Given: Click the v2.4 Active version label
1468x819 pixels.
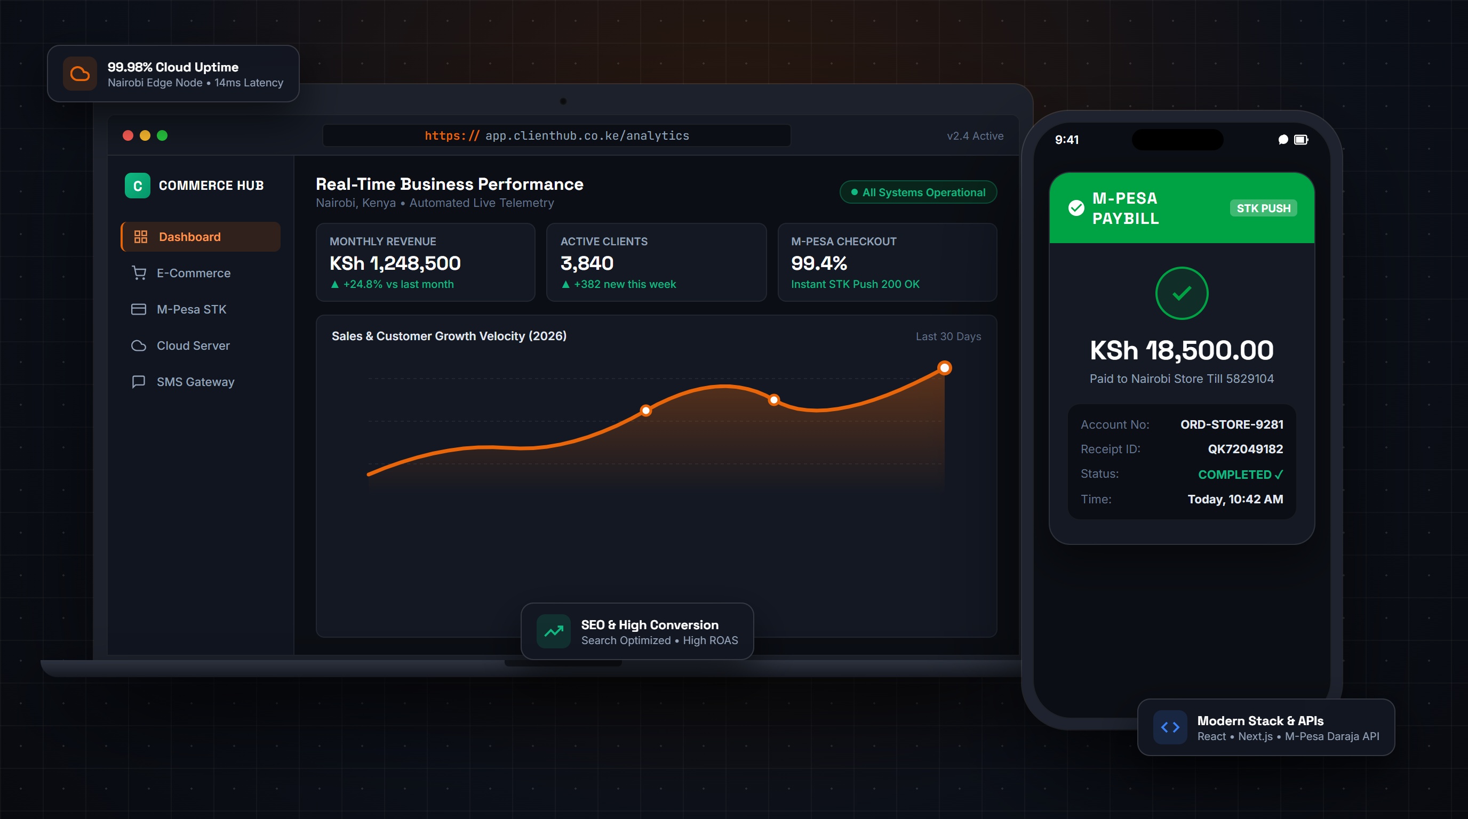Looking at the screenshot, I should coord(975,136).
